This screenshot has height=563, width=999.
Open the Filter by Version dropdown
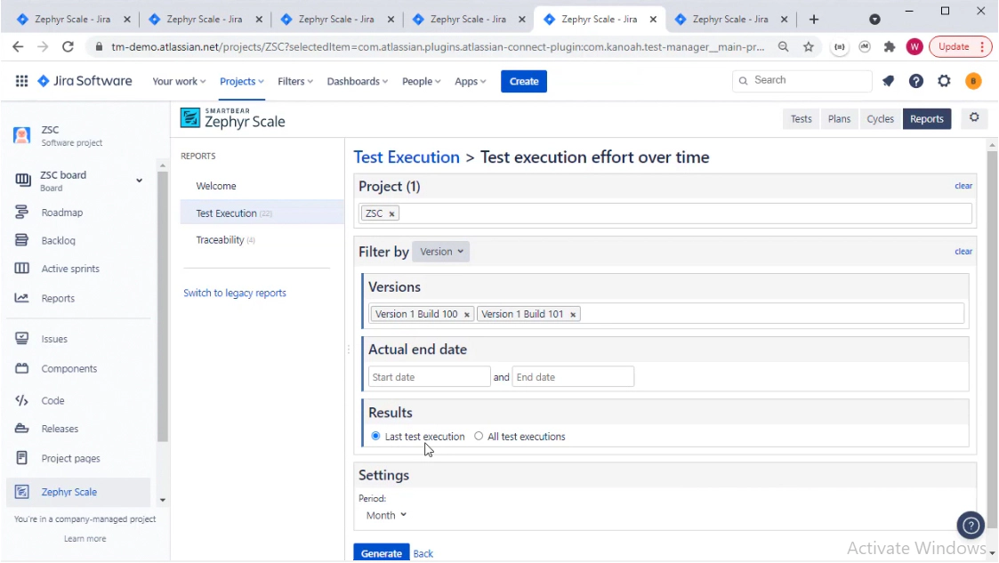click(x=441, y=252)
